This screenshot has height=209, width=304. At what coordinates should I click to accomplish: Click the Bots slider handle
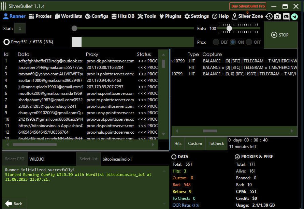(229, 28)
